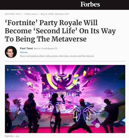The image size is (129, 138).
Task: Select the article headline about Fortnite Party Royale
Action: 60,31
